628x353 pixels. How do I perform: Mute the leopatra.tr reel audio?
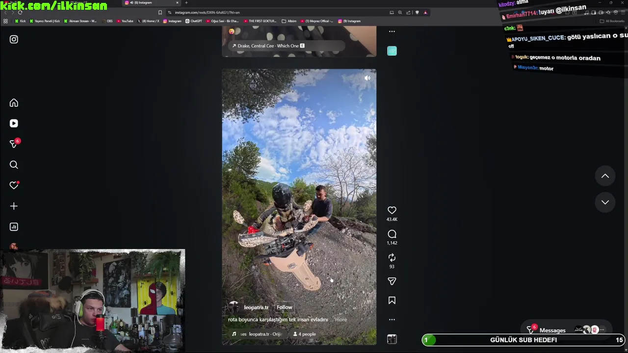tap(367, 78)
